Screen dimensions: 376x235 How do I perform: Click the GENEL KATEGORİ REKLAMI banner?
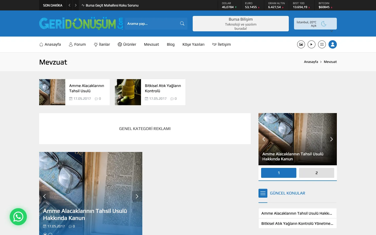[145, 128]
